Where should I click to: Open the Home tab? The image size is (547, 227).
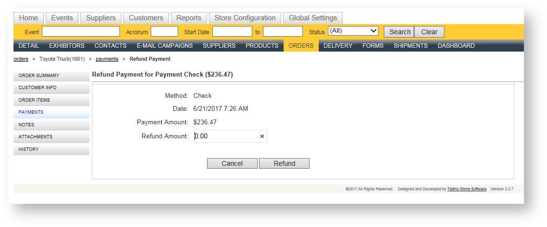[28, 18]
